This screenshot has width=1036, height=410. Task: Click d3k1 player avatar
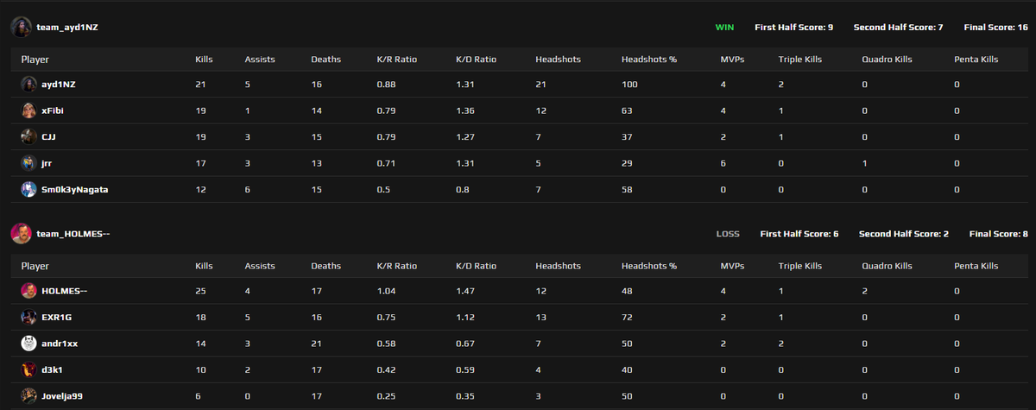[29, 369]
